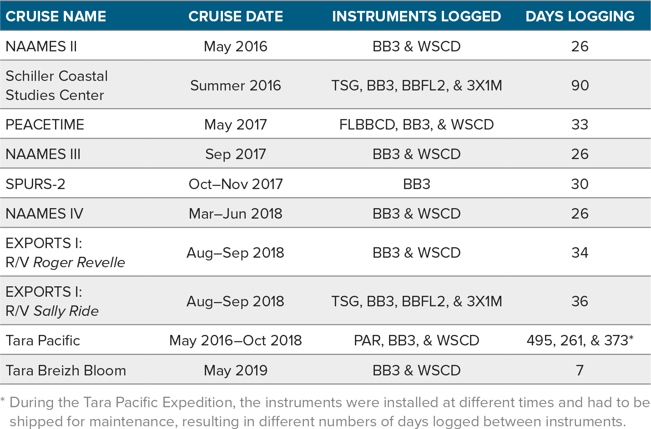Select the 495, 261, & 373 days cell

[x=580, y=340]
